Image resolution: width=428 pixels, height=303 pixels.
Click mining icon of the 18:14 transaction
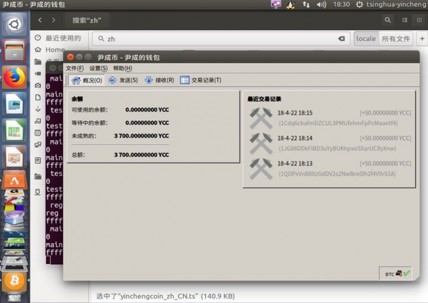261,143
